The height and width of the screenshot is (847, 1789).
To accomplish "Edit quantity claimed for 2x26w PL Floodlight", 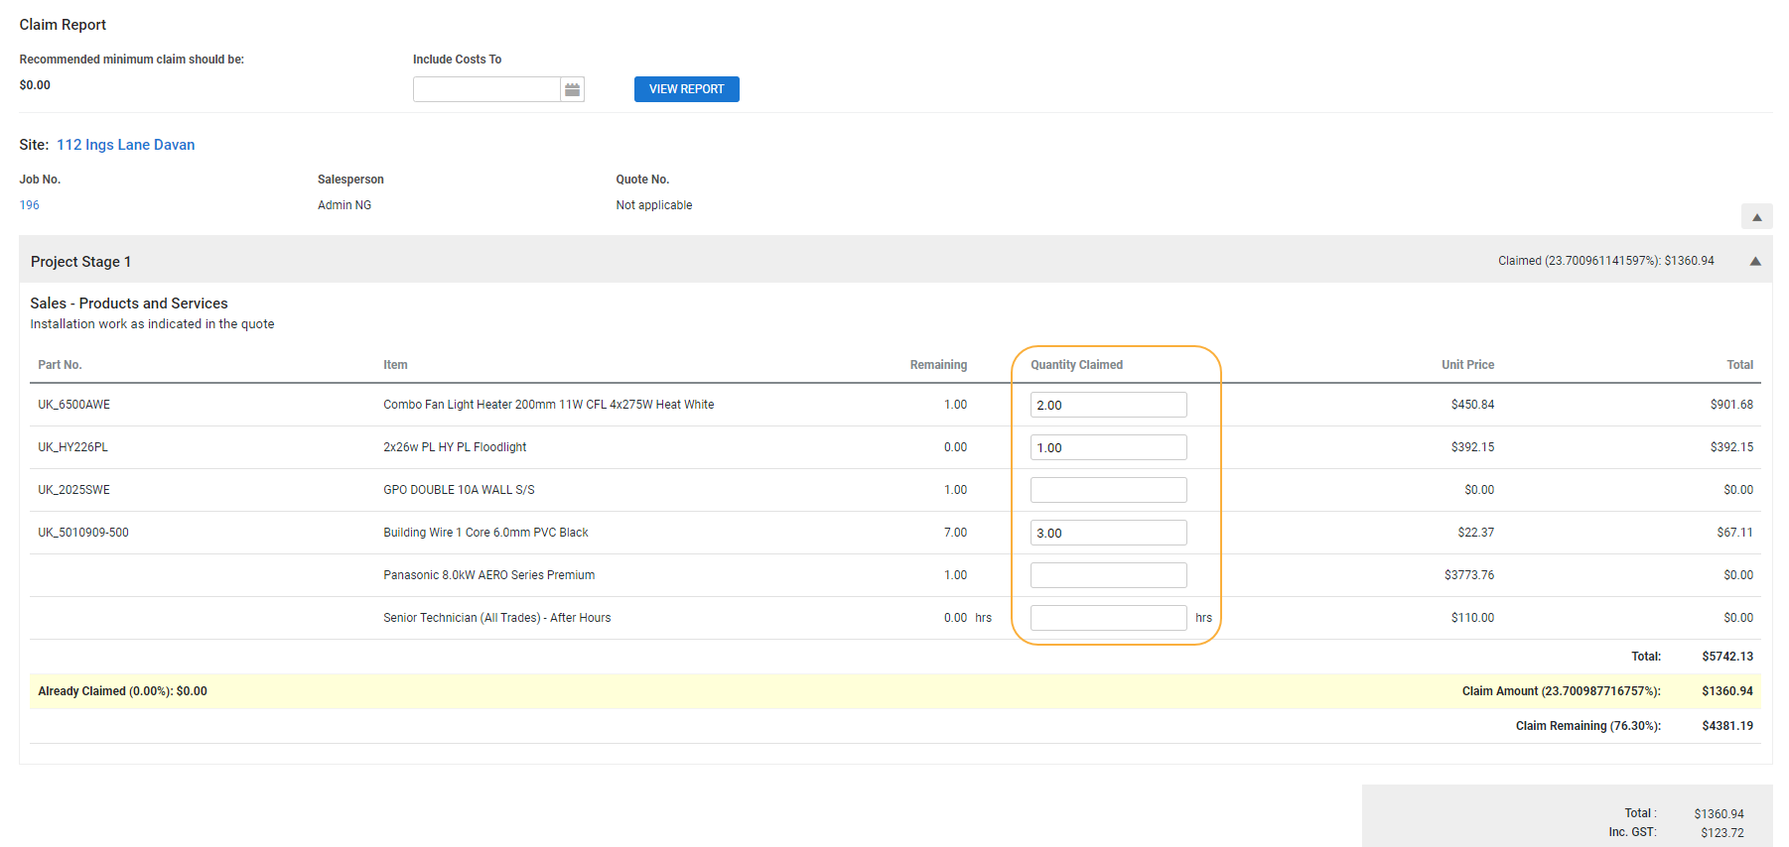I will (x=1108, y=447).
